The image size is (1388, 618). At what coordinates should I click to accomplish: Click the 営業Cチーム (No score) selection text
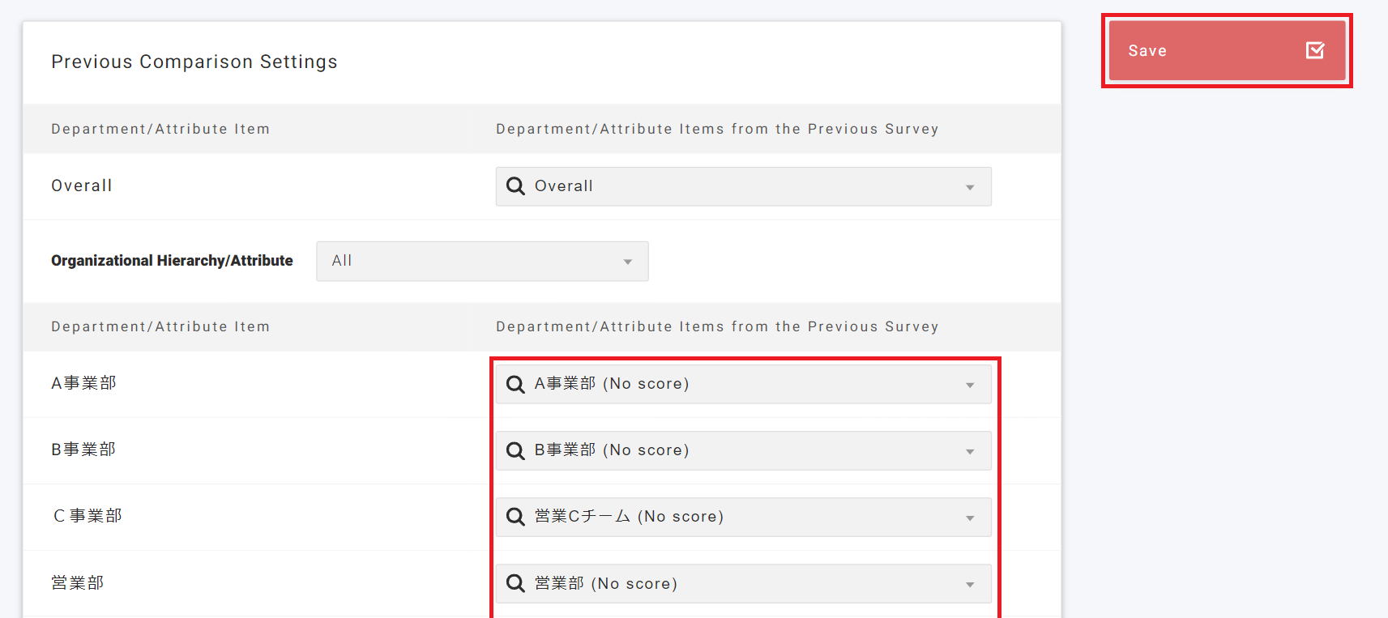pyautogui.click(x=629, y=517)
